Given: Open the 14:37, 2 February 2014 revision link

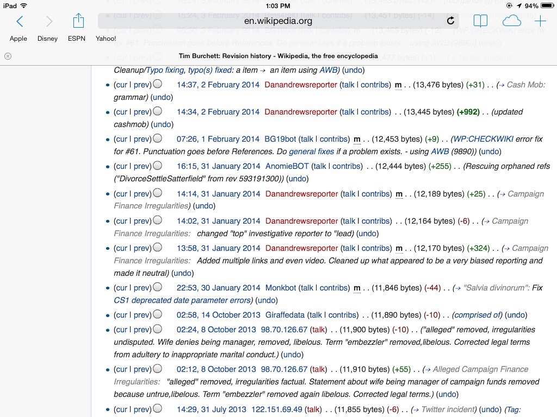Looking at the screenshot, I should click(218, 85).
